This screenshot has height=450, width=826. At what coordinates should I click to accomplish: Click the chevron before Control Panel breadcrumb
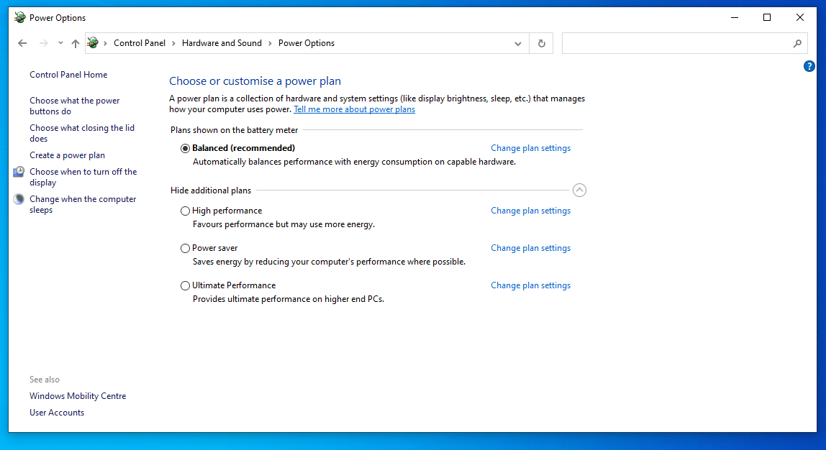[x=105, y=43]
